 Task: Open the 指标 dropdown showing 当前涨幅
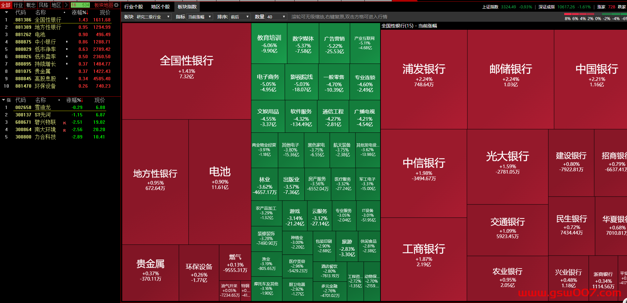(x=200, y=17)
